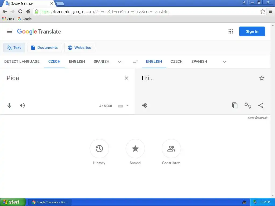Select English as source language
The width and height of the screenshot is (275, 206).
coord(77,61)
